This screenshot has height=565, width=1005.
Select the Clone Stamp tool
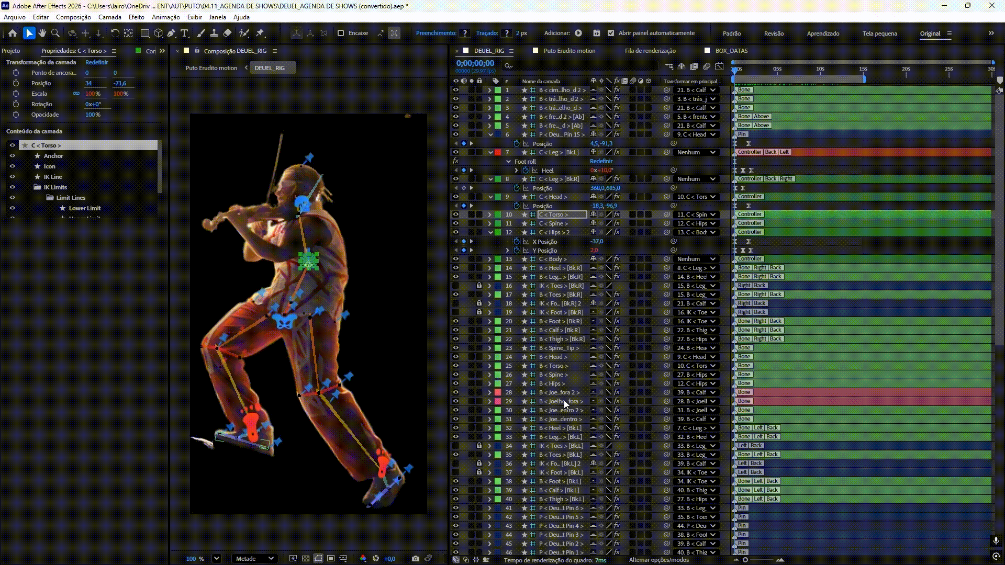point(214,33)
